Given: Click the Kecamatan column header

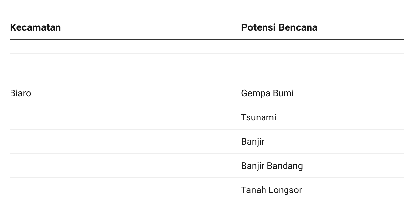Looking at the screenshot, I should click(x=35, y=27).
